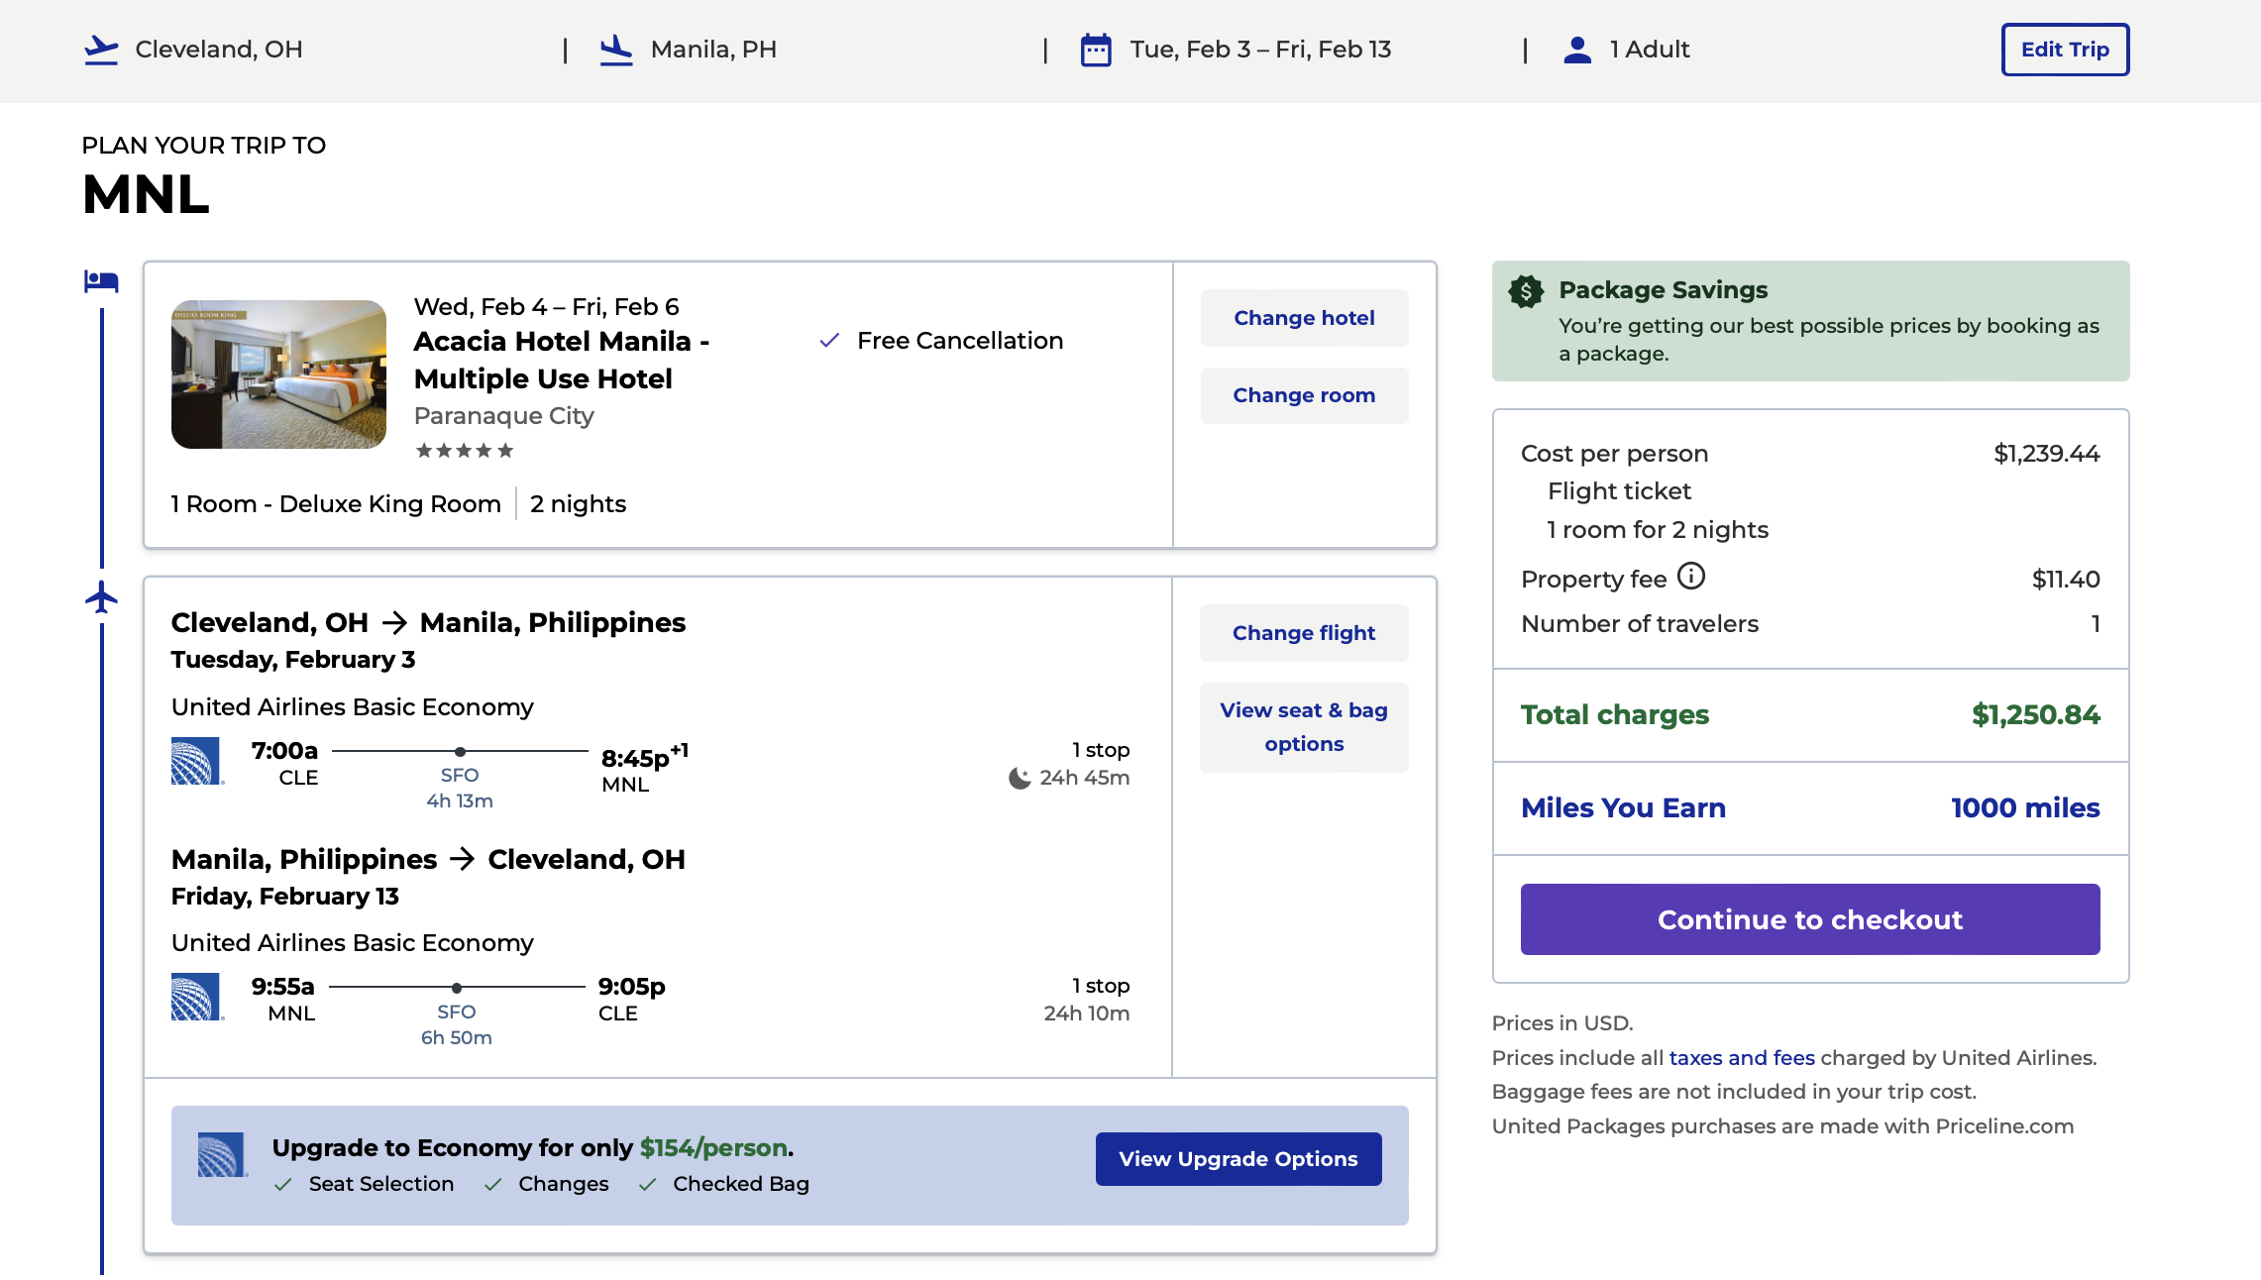The width and height of the screenshot is (2261, 1280).
Task: Click the 24h 10m return flight duration
Action: tap(1087, 1013)
